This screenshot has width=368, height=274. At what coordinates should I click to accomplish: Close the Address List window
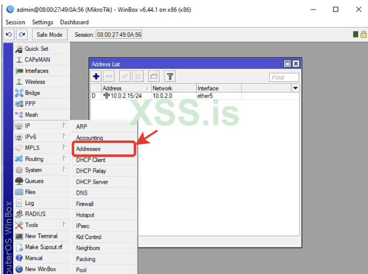click(296, 64)
